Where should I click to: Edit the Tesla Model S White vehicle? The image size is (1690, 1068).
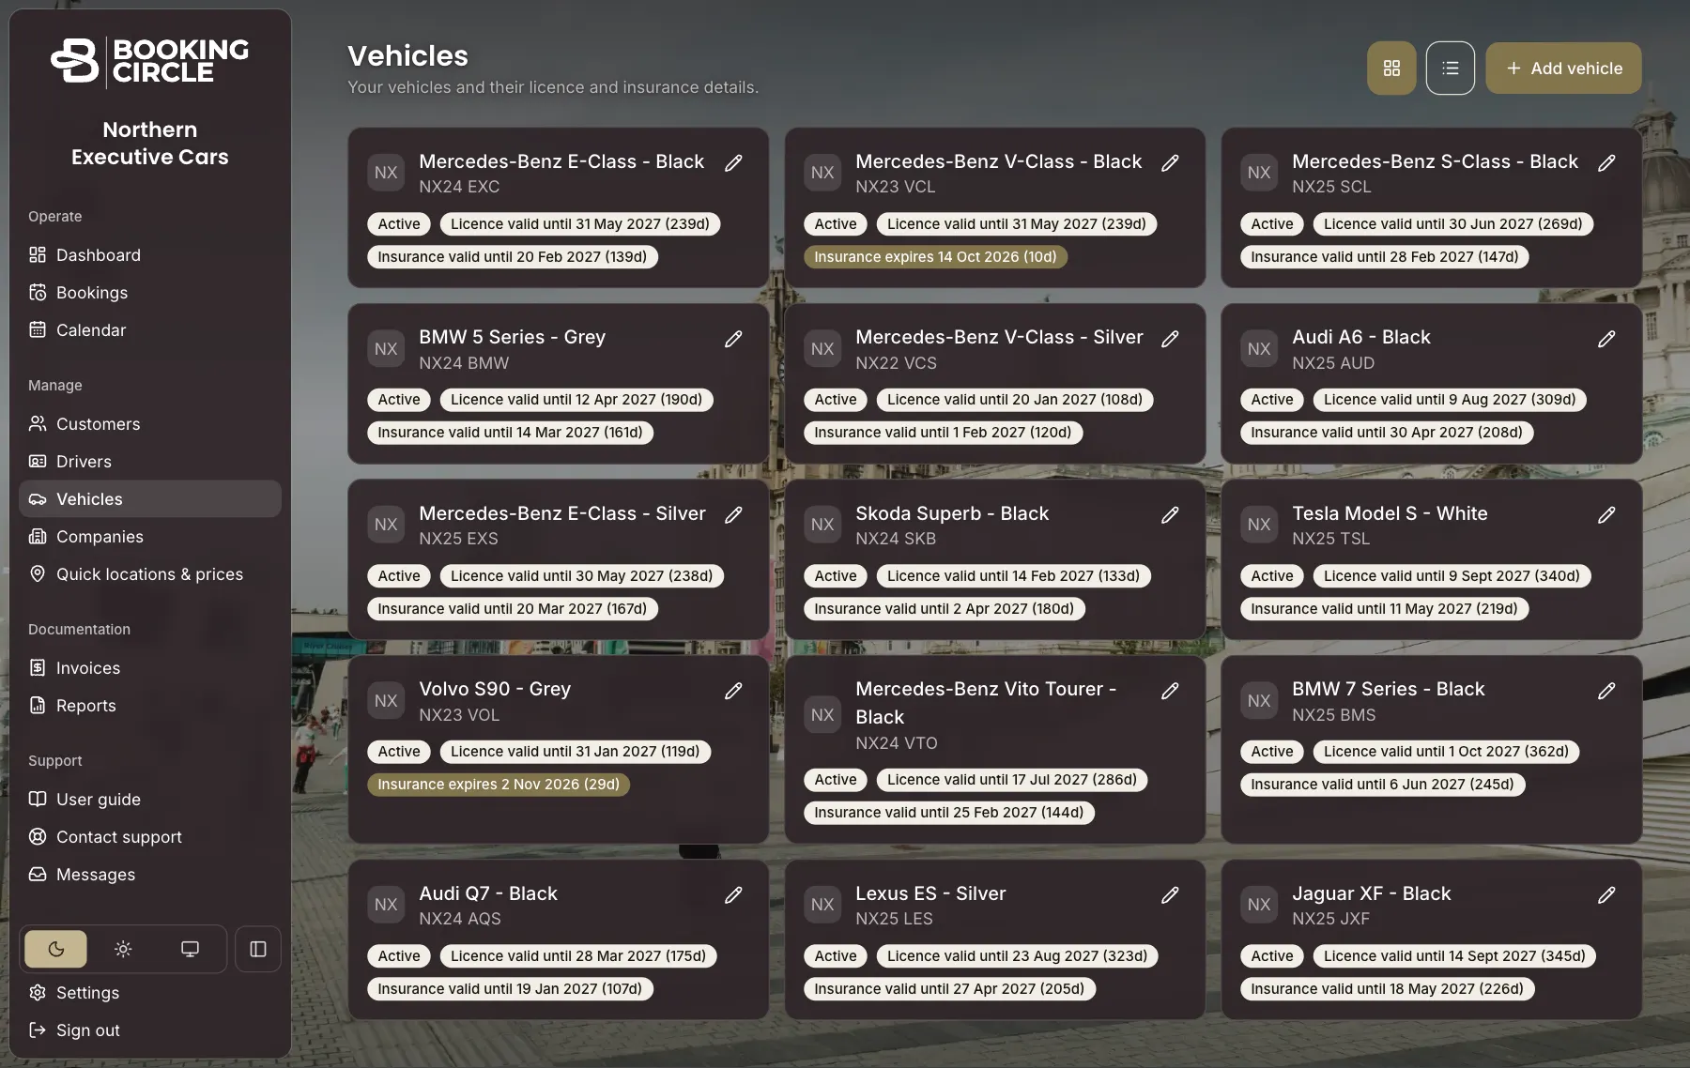click(x=1606, y=514)
